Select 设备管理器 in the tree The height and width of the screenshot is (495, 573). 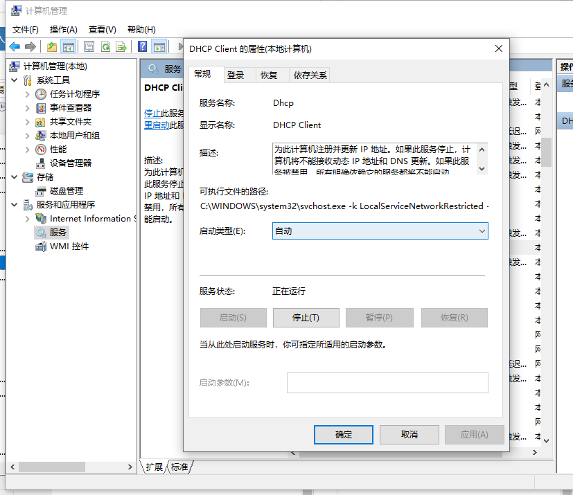70,163
